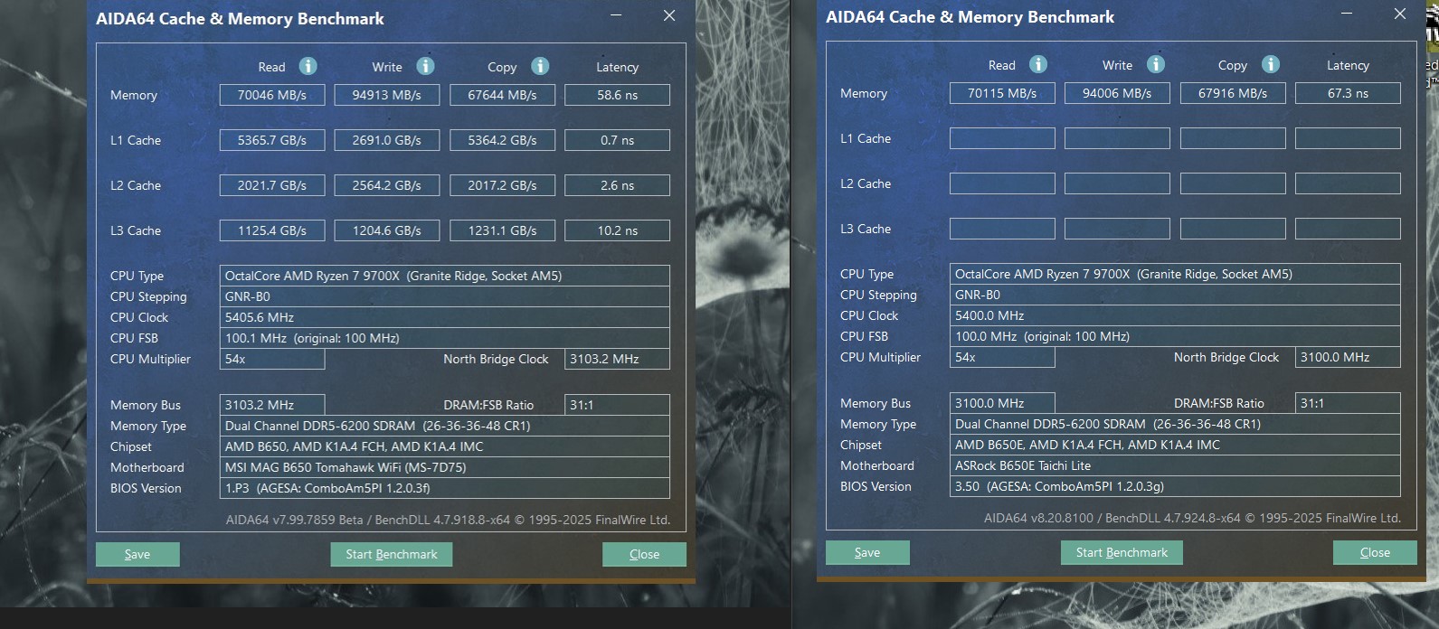
Task: Click Write info icon in right window
Action: [x=1156, y=64]
